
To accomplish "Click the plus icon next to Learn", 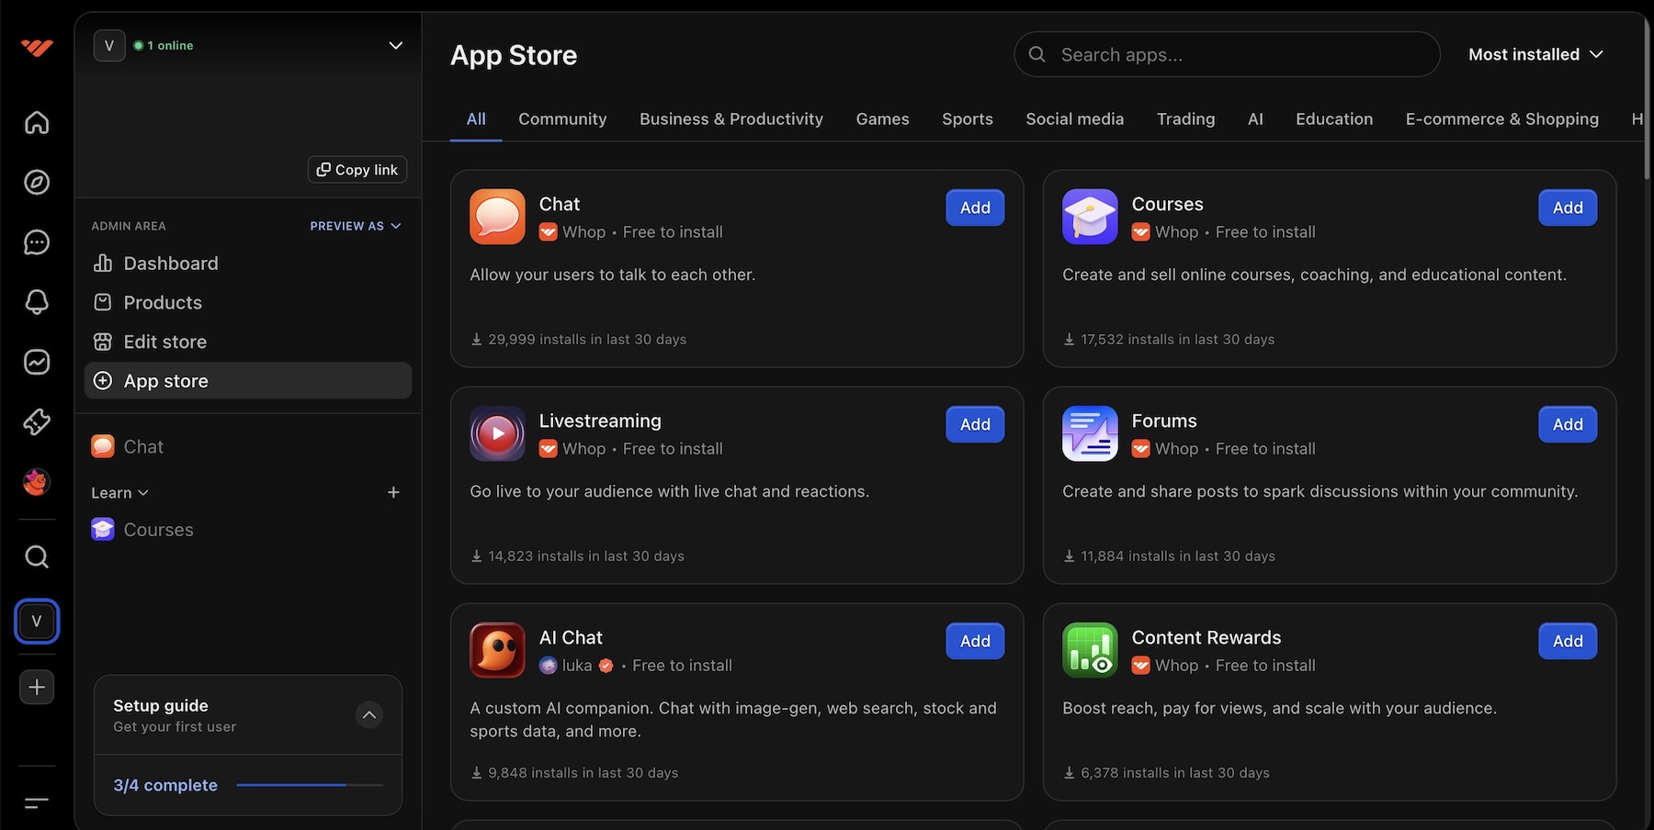I will pos(393,493).
